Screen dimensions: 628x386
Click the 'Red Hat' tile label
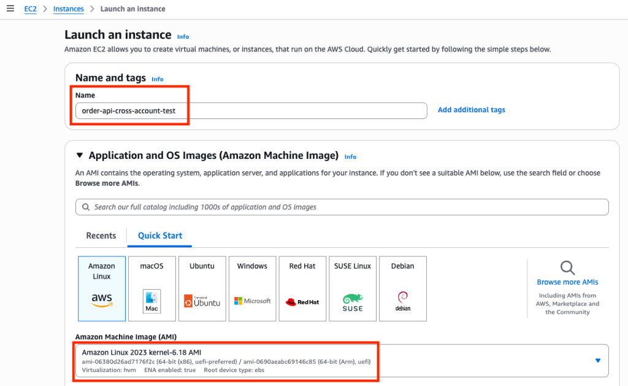pyautogui.click(x=302, y=266)
